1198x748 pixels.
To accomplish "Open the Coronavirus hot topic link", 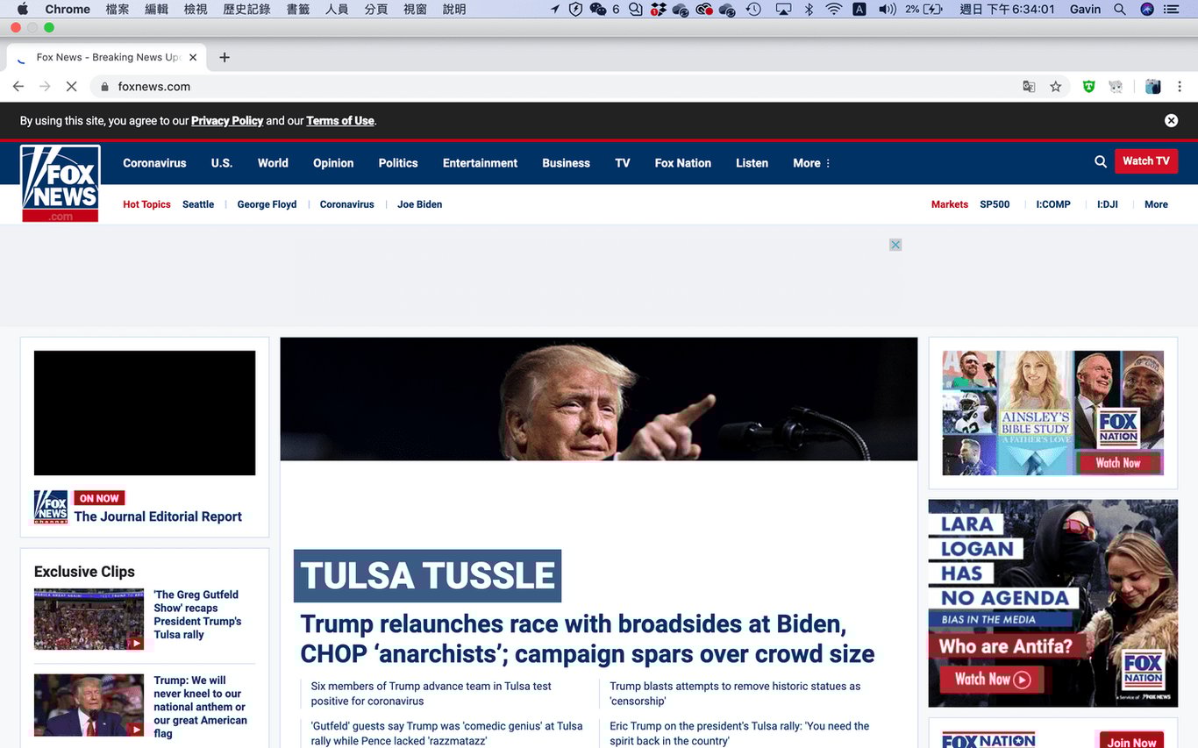I will 346,204.
